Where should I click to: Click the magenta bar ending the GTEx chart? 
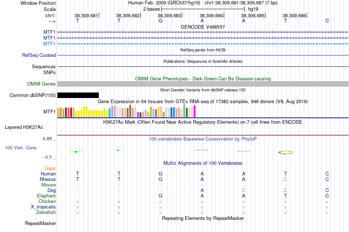click(x=195, y=111)
